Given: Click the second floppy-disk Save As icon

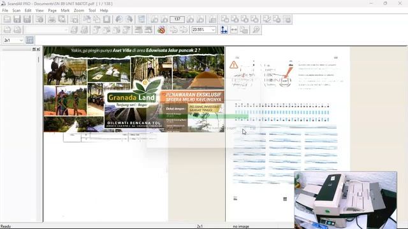Looking at the screenshot, I should point(27,19).
